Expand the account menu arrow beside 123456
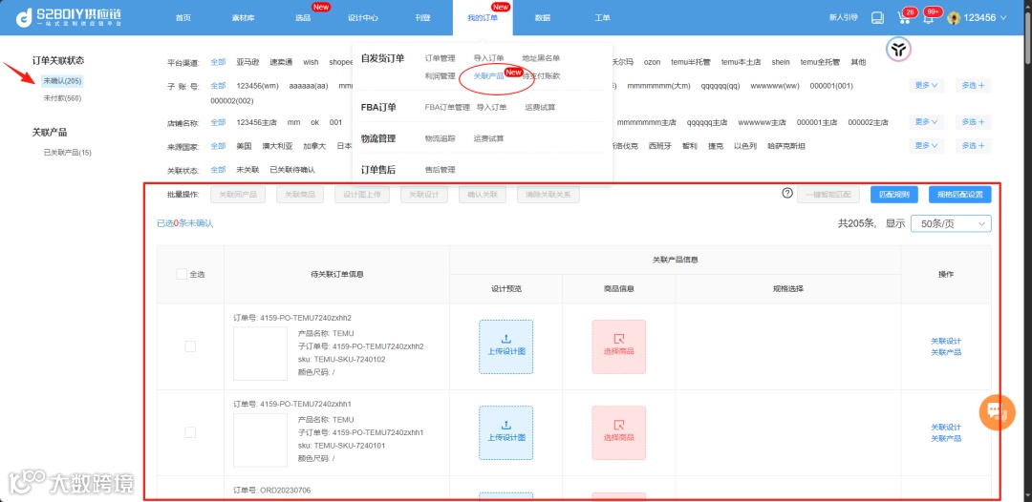Image resolution: width=1032 pixels, height=502 pixels. click(1003, 18)
